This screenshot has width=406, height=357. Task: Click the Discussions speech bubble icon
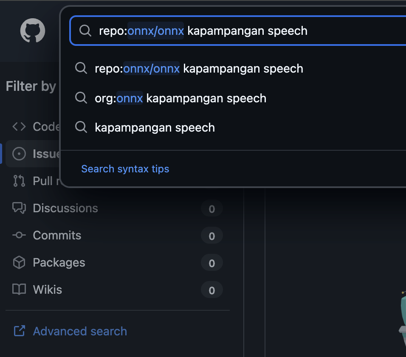(19, 208)
